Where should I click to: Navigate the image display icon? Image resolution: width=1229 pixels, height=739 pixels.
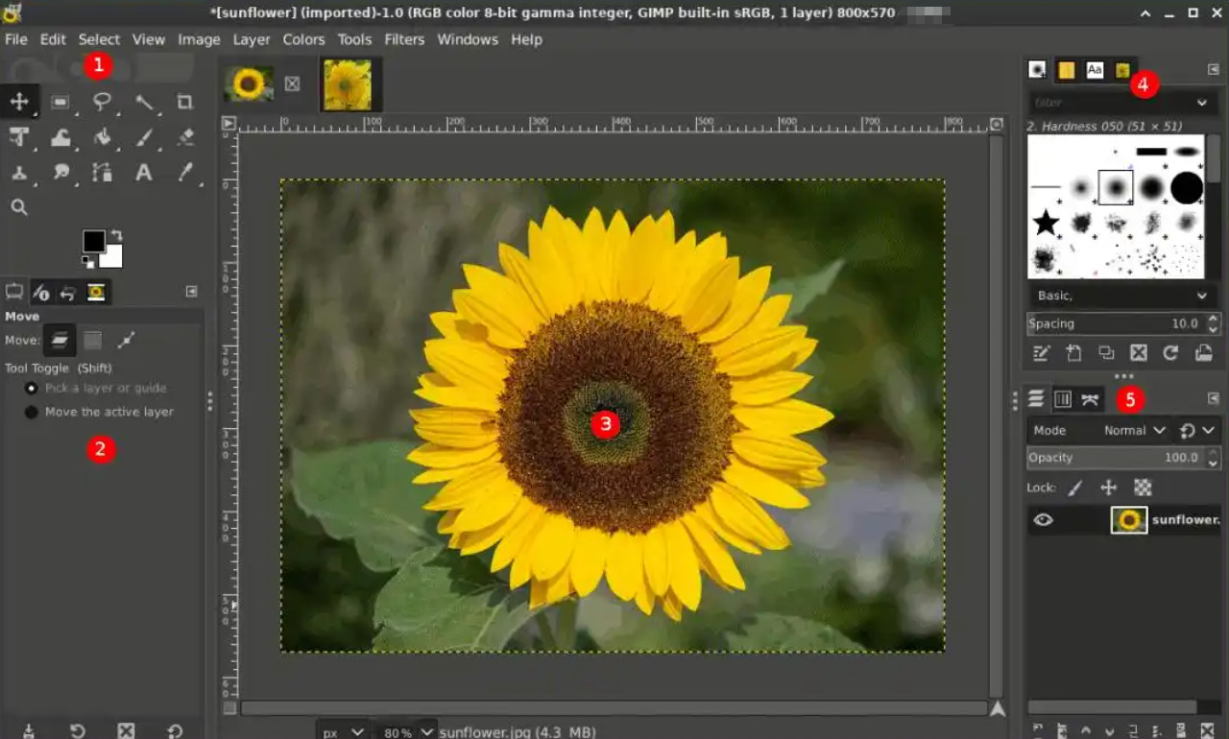coord(998,708)
